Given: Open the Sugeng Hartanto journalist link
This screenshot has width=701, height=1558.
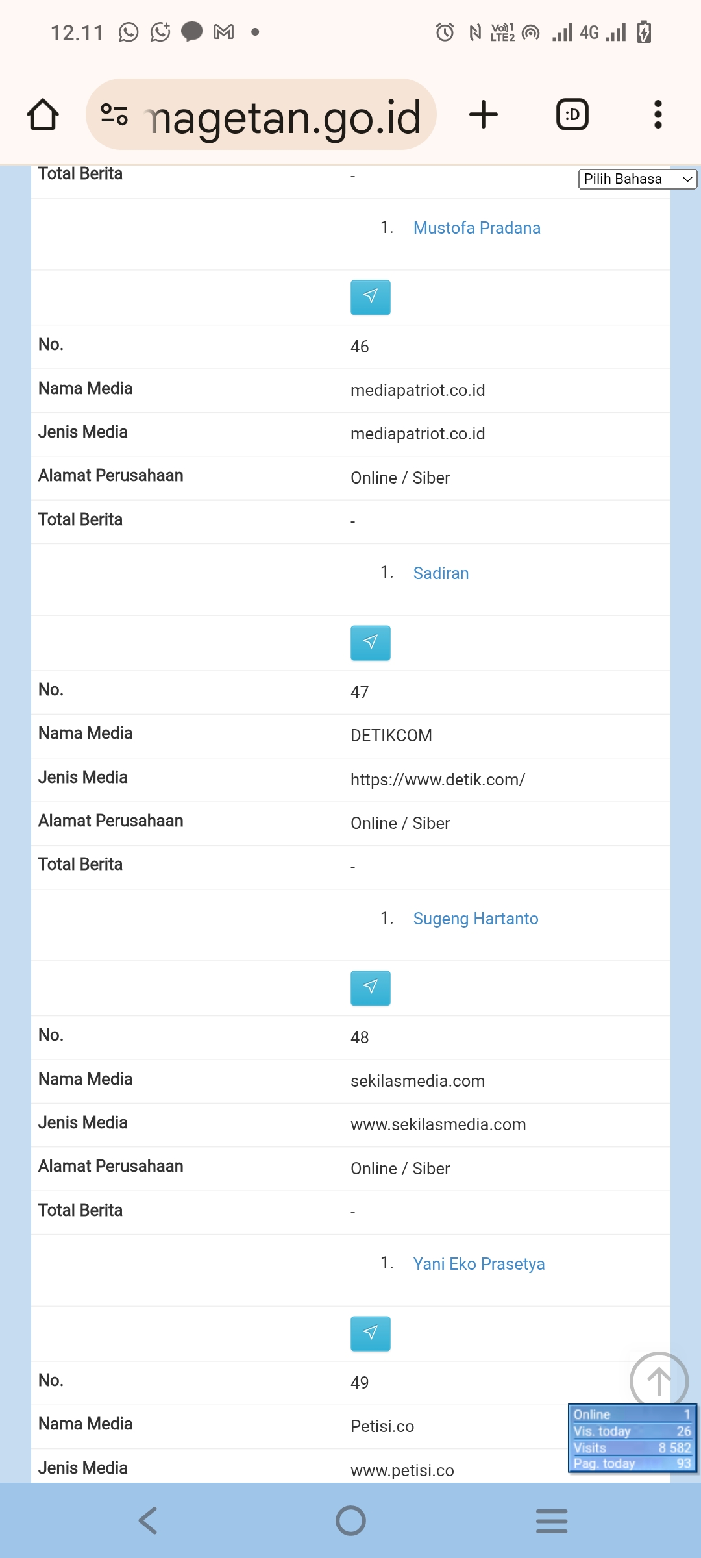Looking at the screenshot, I should [x=475, y=919].
